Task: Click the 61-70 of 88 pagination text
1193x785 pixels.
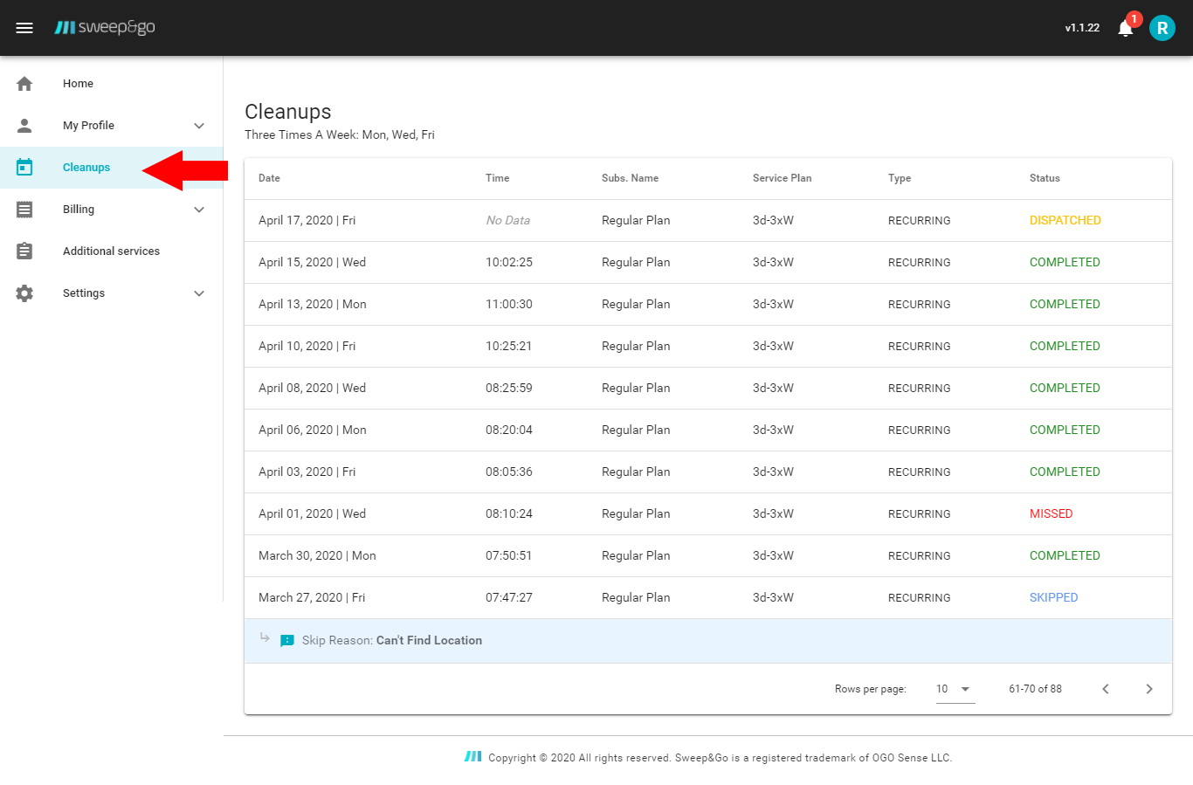Action: (1035, 689)
